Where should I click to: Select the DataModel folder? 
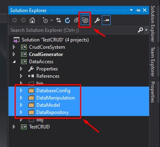point(48,105)
